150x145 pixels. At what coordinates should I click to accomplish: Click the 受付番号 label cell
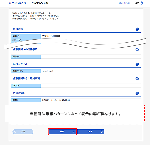[x=26, y=36]
